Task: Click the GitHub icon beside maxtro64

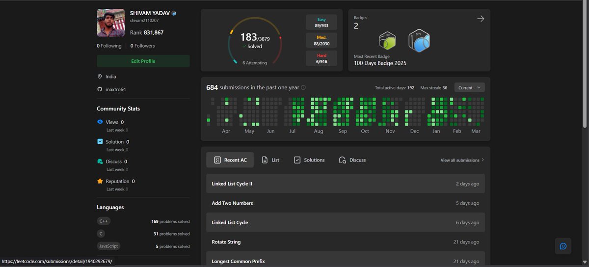Action: click(x=100, y=89)
